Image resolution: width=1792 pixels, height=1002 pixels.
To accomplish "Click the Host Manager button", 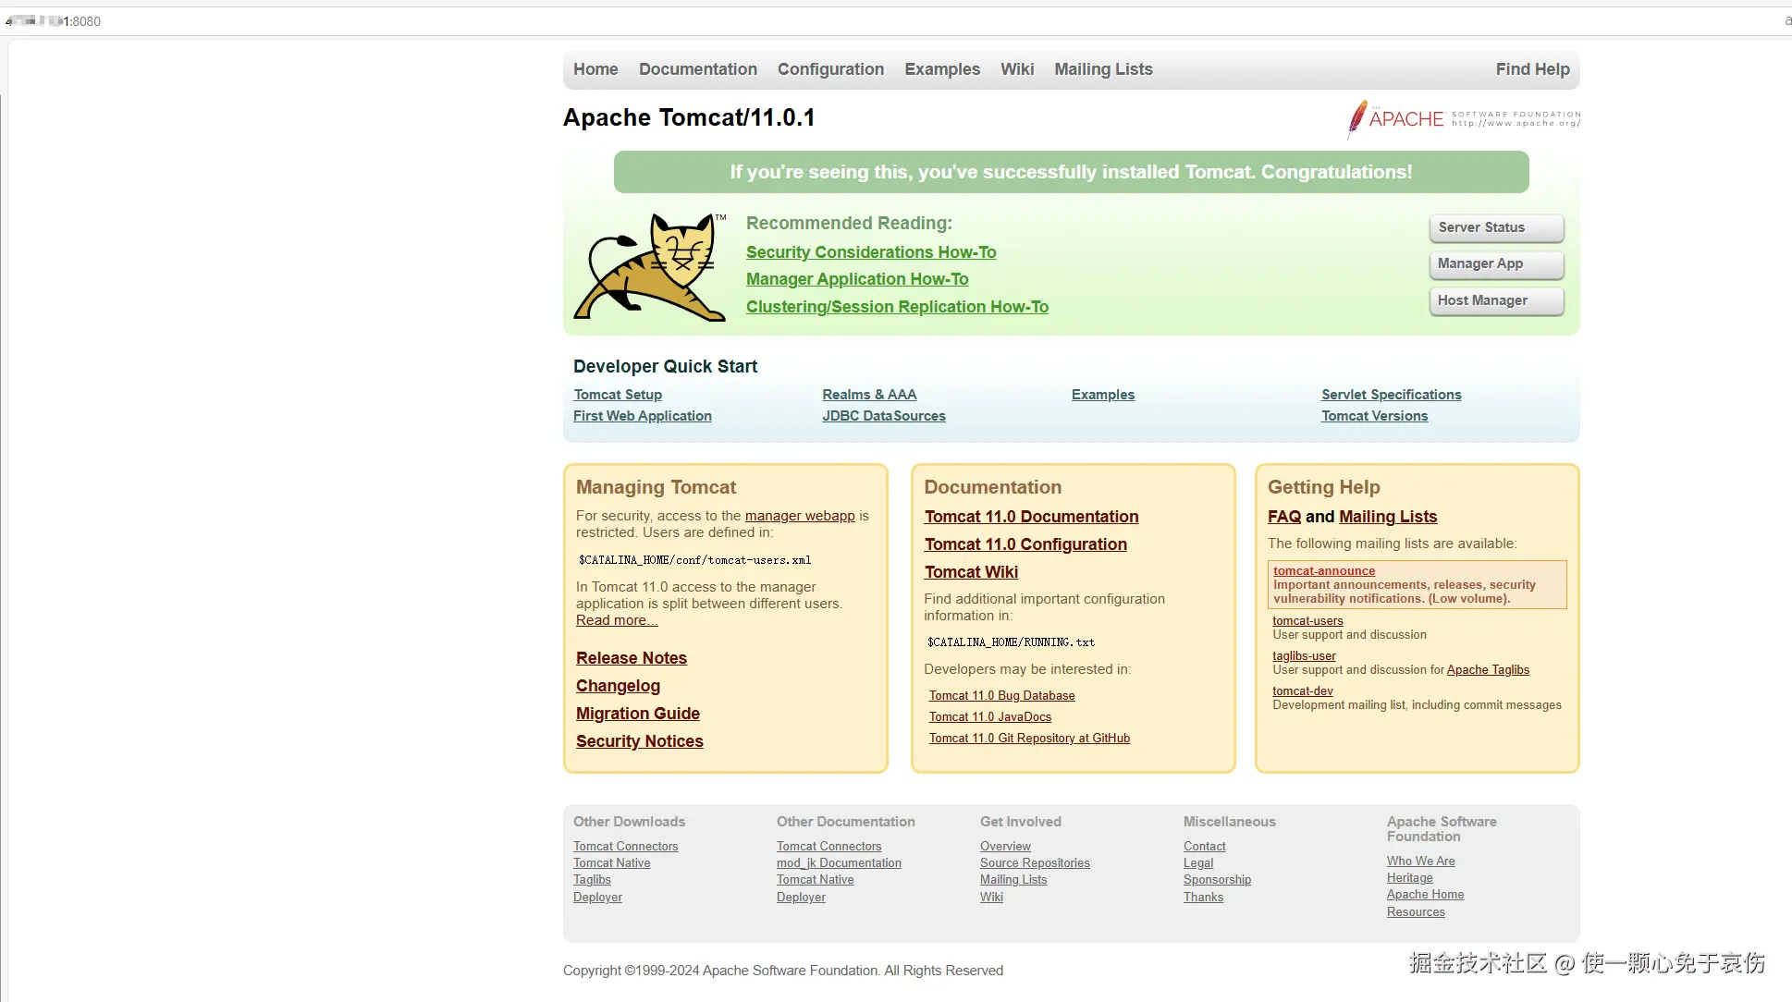I will 1495,301.
